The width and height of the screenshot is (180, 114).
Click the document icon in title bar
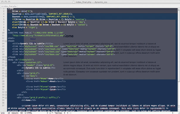[x=74, y=2]
